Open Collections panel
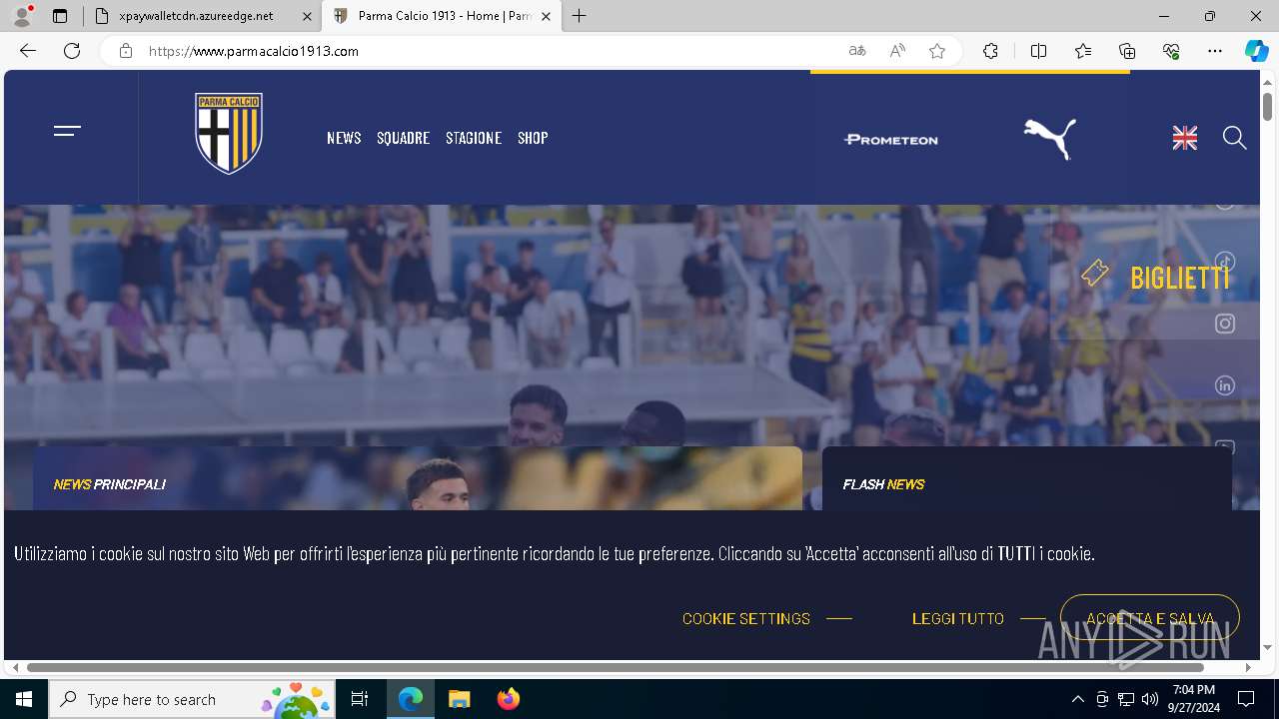Viewport: 1279px width, 719px height. point(1127,51)
